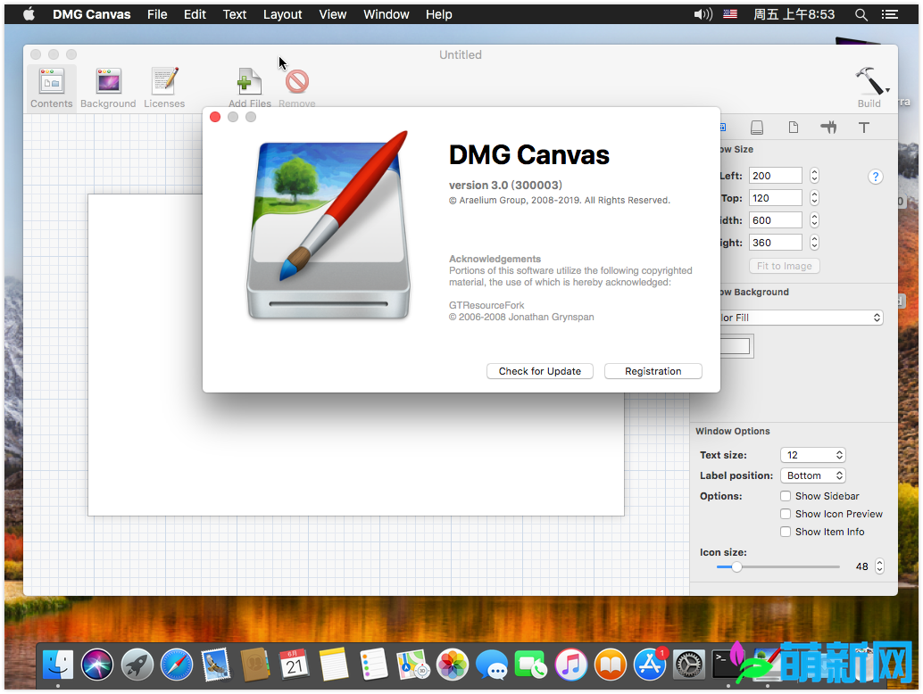Click the Top field stepper
Viewport: 923px width, 694px height.
click(814, 198)
